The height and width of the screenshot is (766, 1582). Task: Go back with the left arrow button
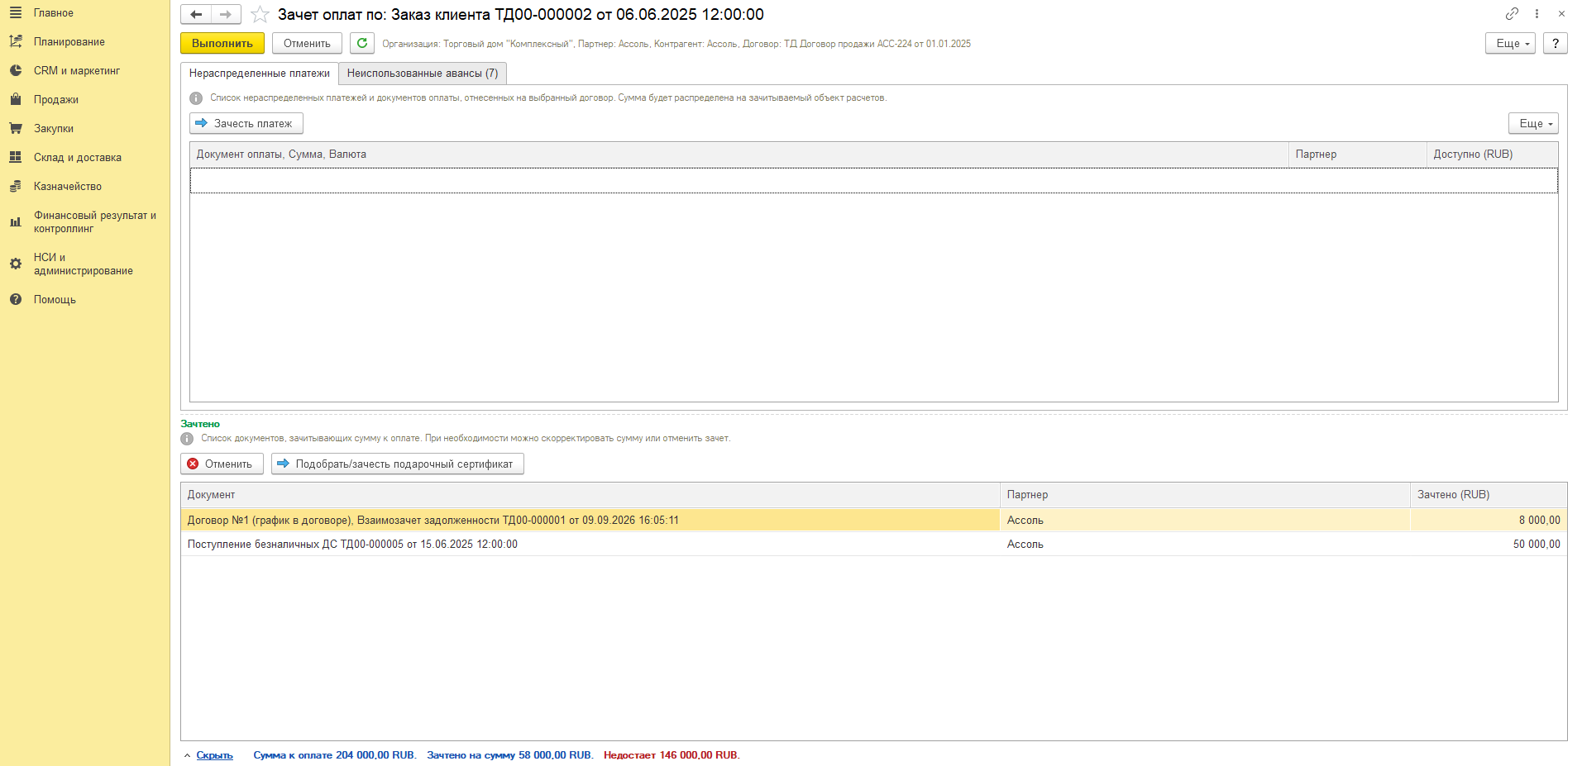(x=196, y=14)
